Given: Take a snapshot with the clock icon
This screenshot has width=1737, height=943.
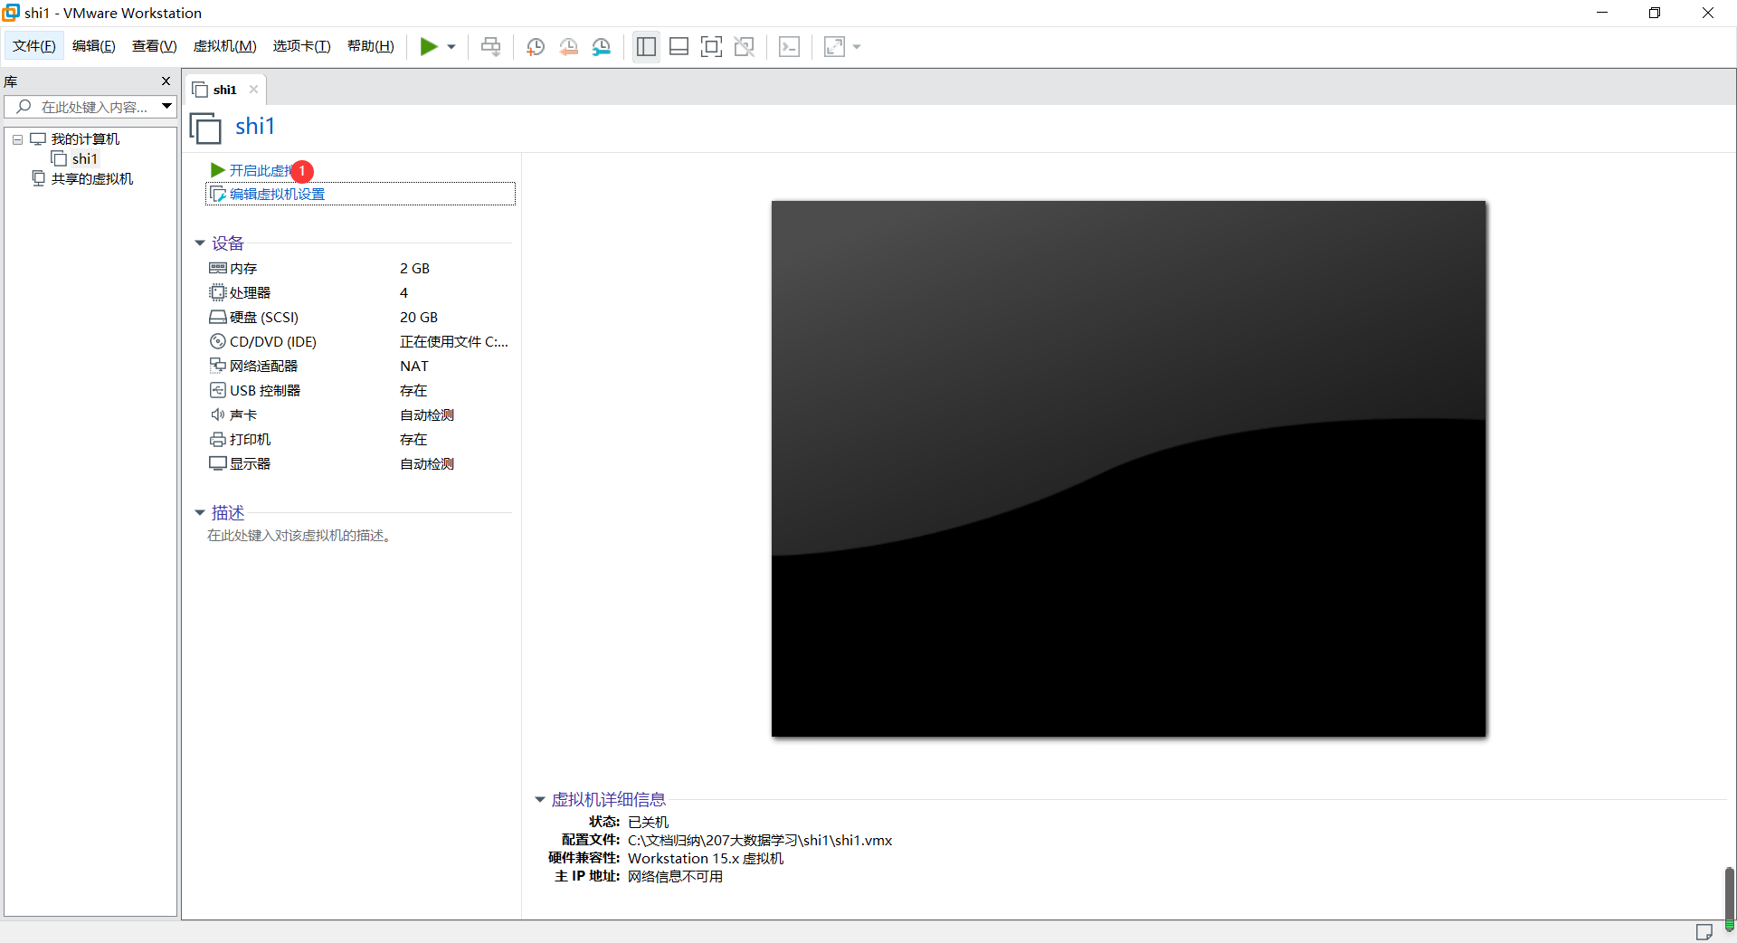Looking at the screenshot, I should tap(535, 47).
